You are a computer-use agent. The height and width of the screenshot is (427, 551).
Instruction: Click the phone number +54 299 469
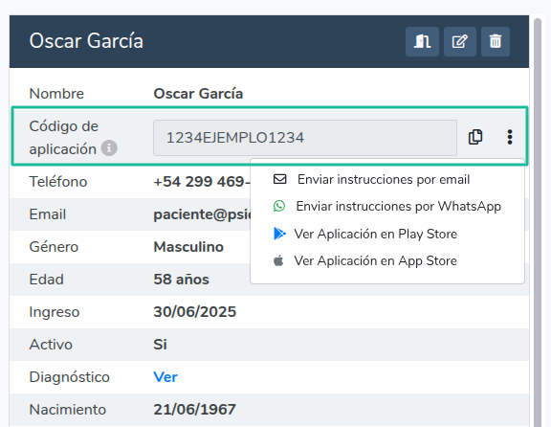[202, 182]
